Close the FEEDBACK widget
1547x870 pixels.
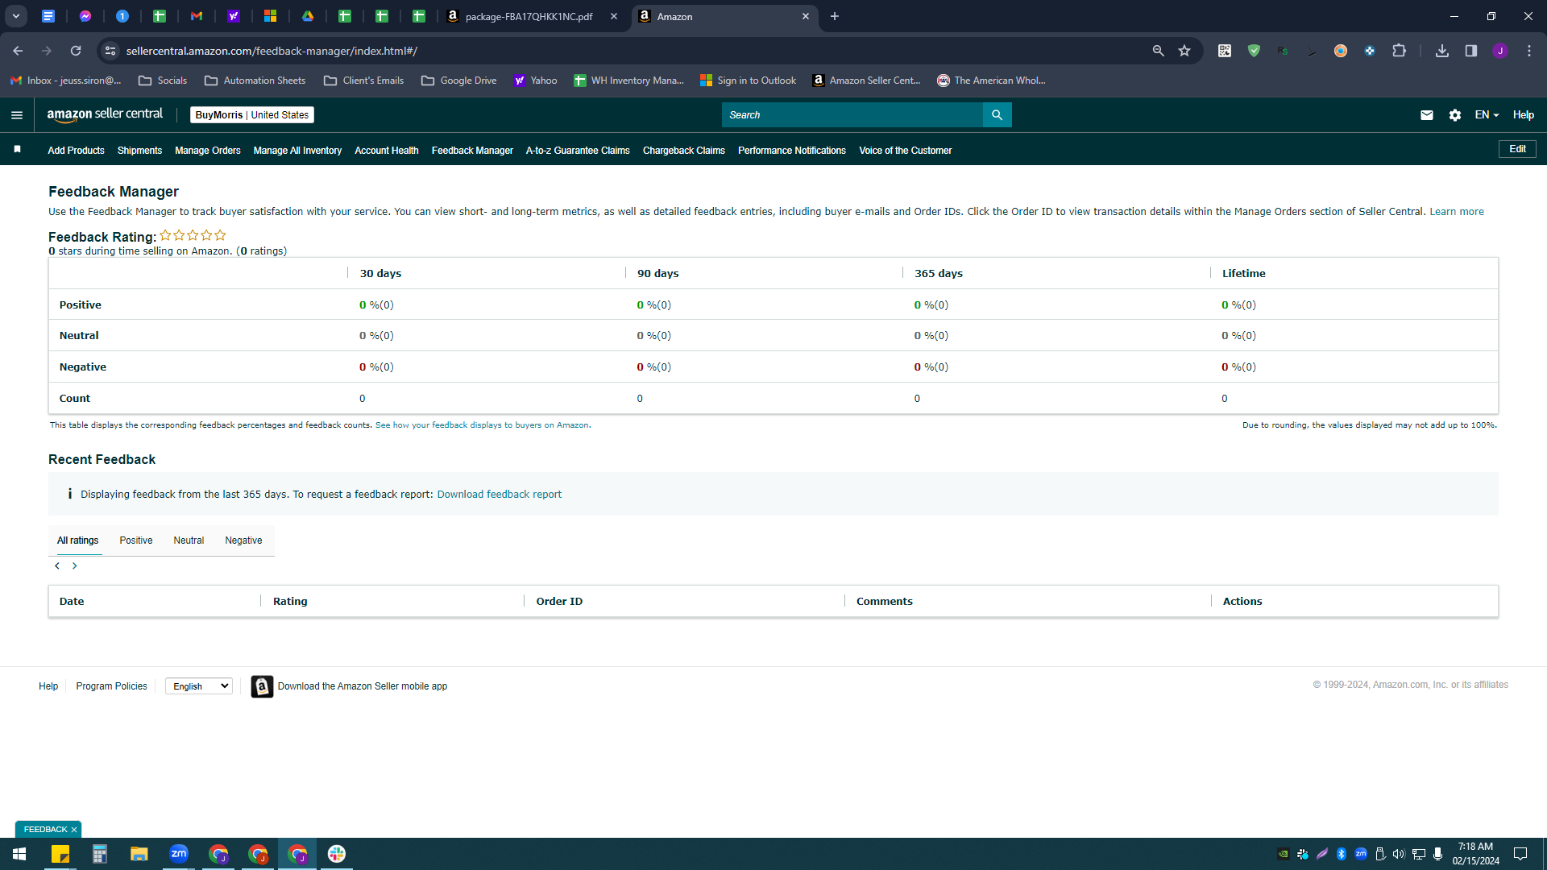point(74,830)
